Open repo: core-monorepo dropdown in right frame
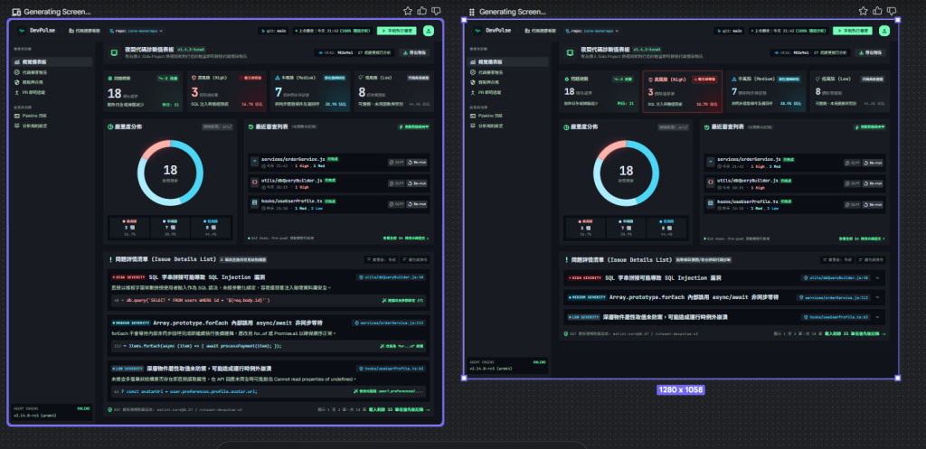926x449 pixels. [x=592, y=30]
